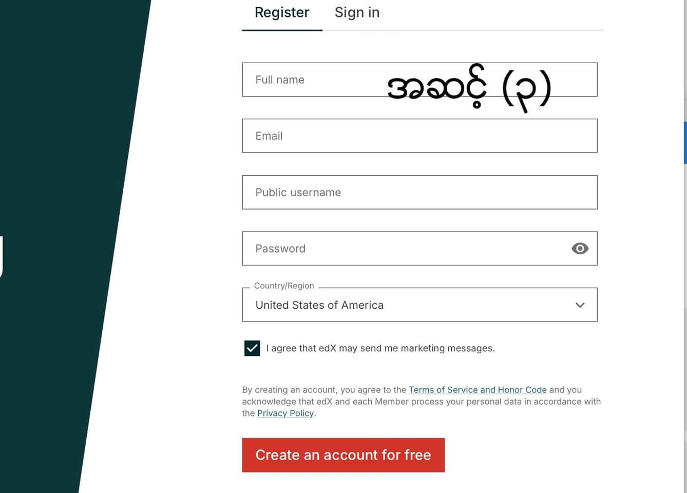Select the Public username field

click(419, 193)
